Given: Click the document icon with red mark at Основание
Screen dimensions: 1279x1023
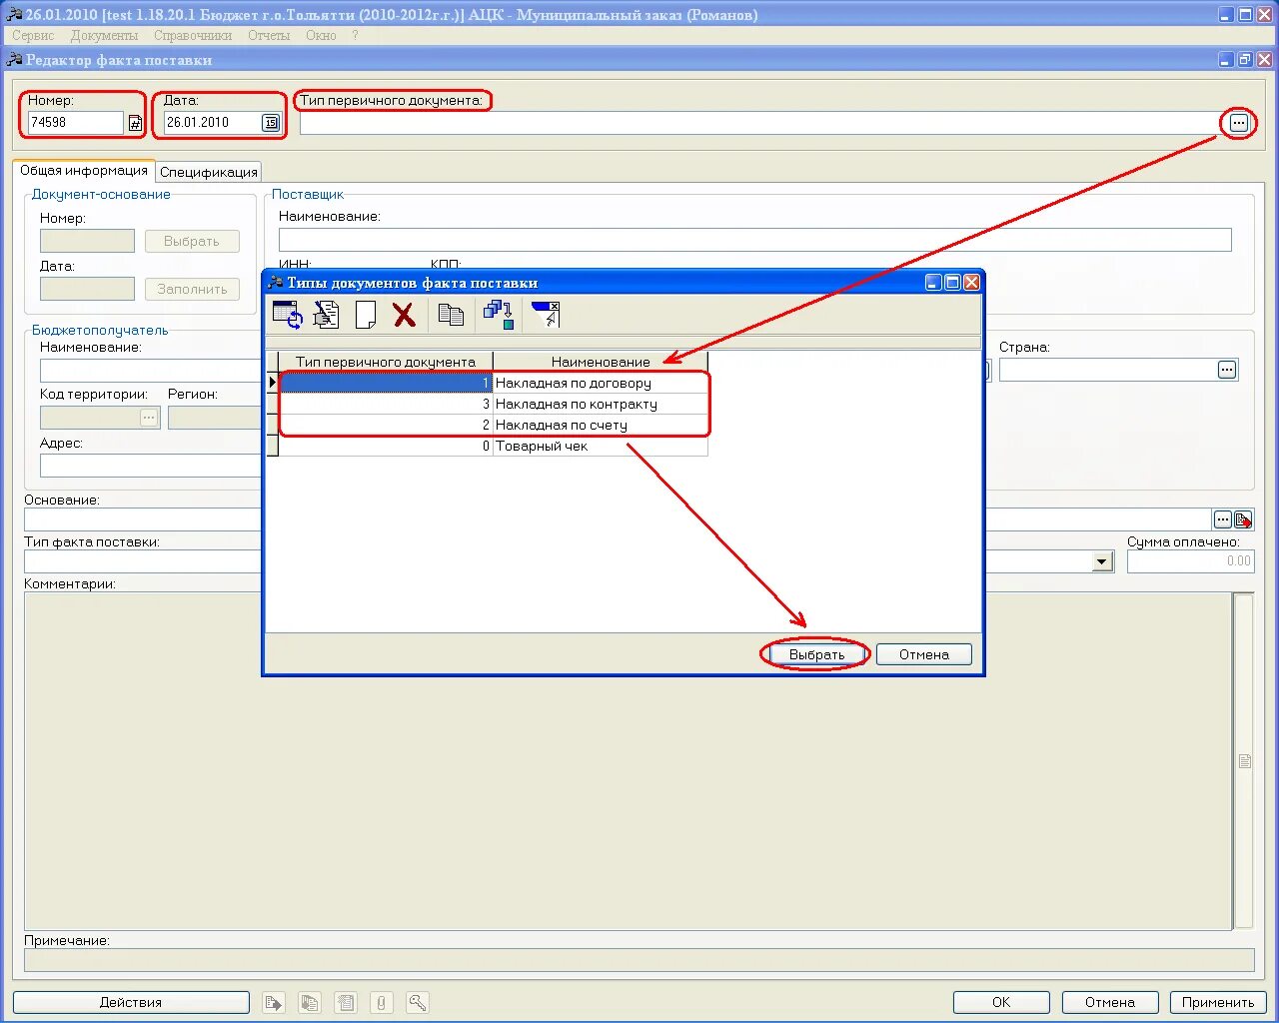Looking at the screenshot, I should click(1243, 519).
